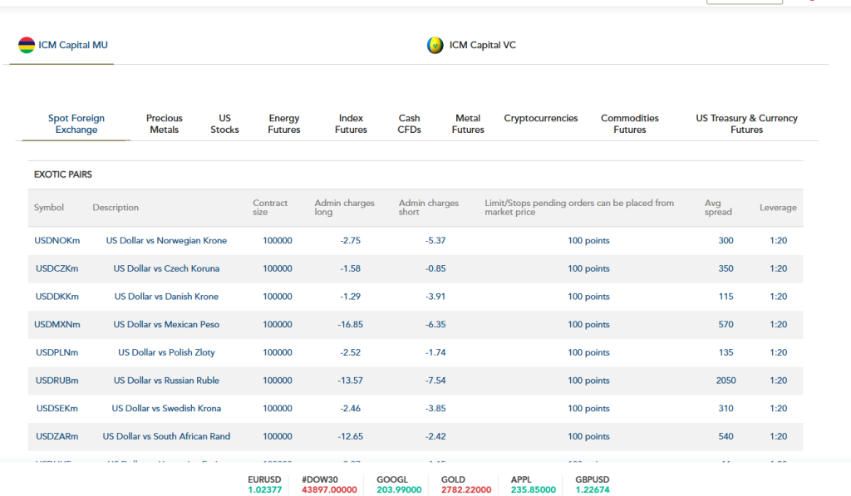The image size is (851, 496).
Task: Click the USDNOKm symbol
Action: [x=57, y=241]
